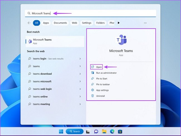Screen dimensions: 181x136
Task: Expand the teams online suggestion chevron
Action: [x=80, y=96]
